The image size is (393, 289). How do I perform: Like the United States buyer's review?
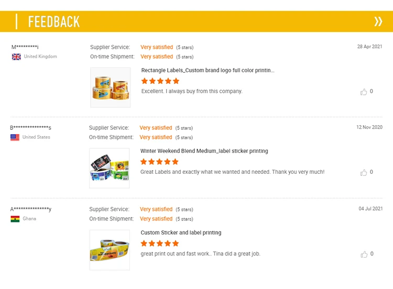click(364, 172)
